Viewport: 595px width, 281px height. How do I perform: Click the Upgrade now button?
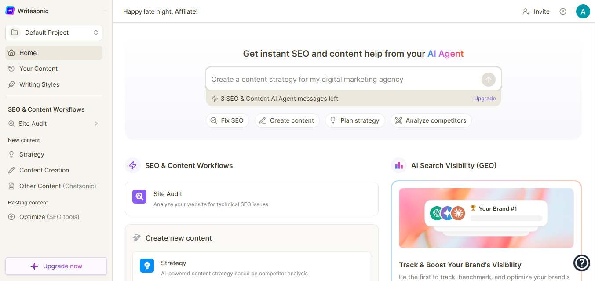pyautogui.click(x=56, y=266)
